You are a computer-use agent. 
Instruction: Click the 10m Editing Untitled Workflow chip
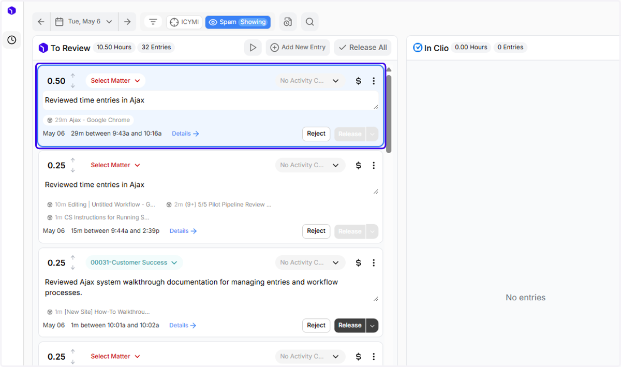(x=101, y=204)
